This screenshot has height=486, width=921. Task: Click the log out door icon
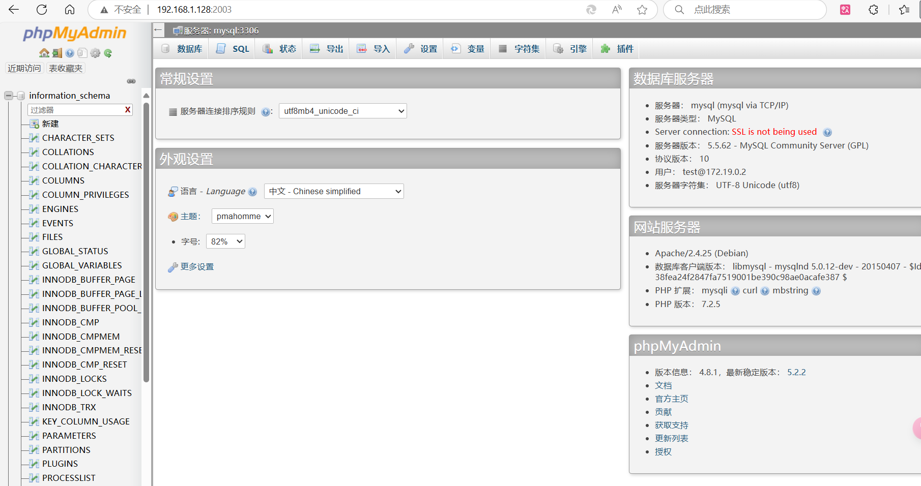pyautogui.click(x=57, y=53)
